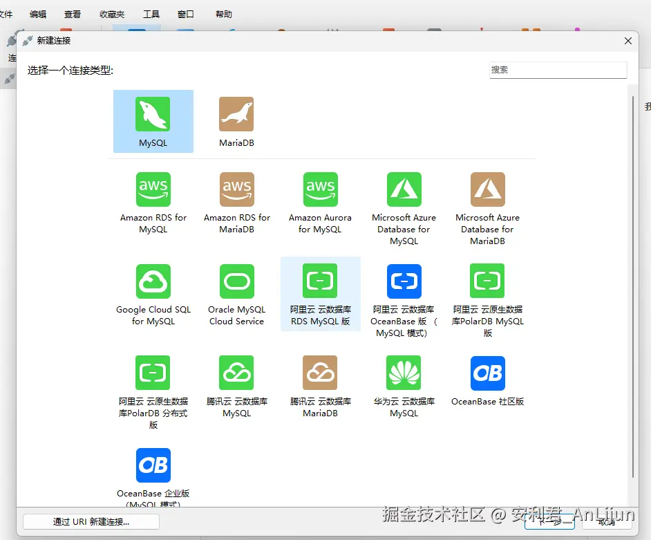
Task: Click the '华为云 云数据库 MySQL' label
Action: coord(404,407)
